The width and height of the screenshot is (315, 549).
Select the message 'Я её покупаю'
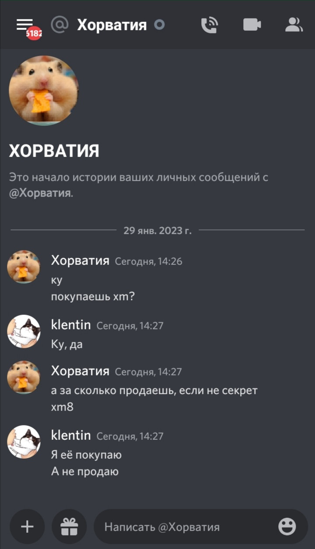[86, 455]
